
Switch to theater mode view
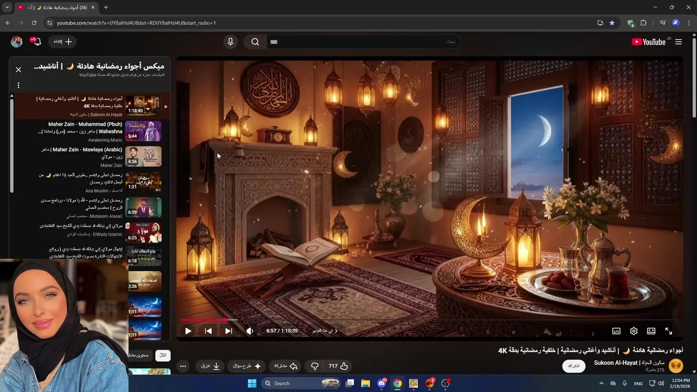coord(651,331)
